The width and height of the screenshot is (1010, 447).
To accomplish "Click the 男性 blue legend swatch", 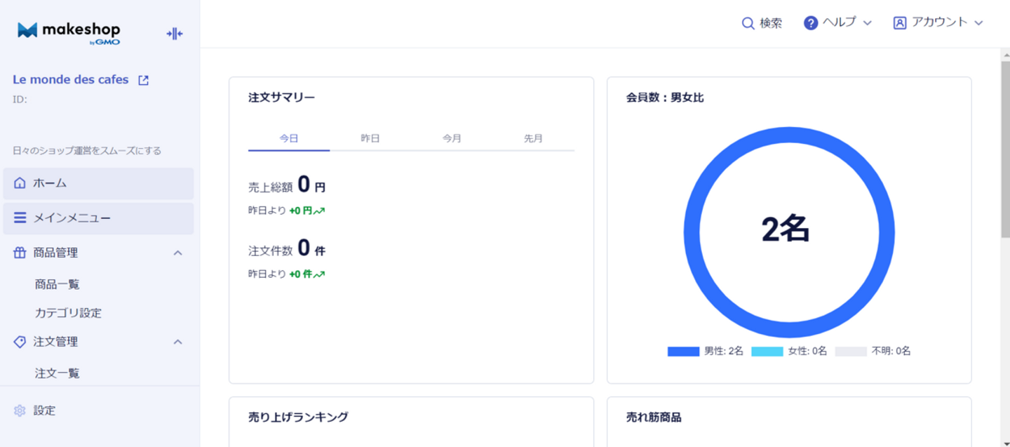I will point(683,352).
